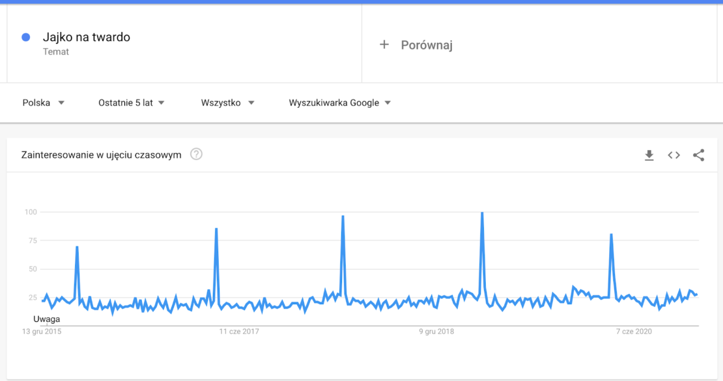Open the Wszystko category dropdown
This screenshot has height=381, width=723.
click(228, 102)
